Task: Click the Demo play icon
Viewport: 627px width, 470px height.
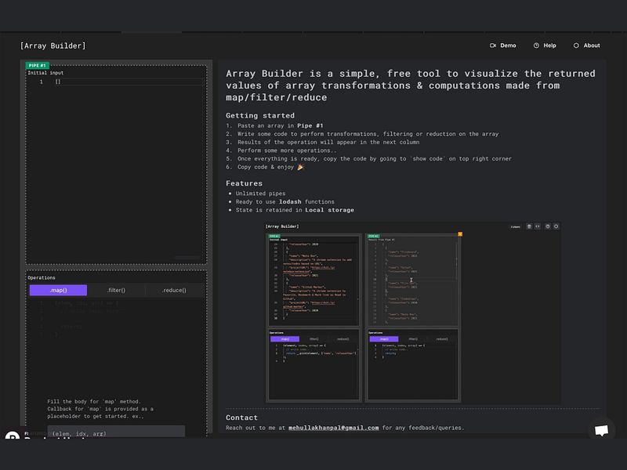Action: point(493,45)
